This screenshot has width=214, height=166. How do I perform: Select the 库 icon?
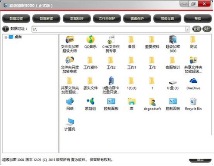[131, 104]
